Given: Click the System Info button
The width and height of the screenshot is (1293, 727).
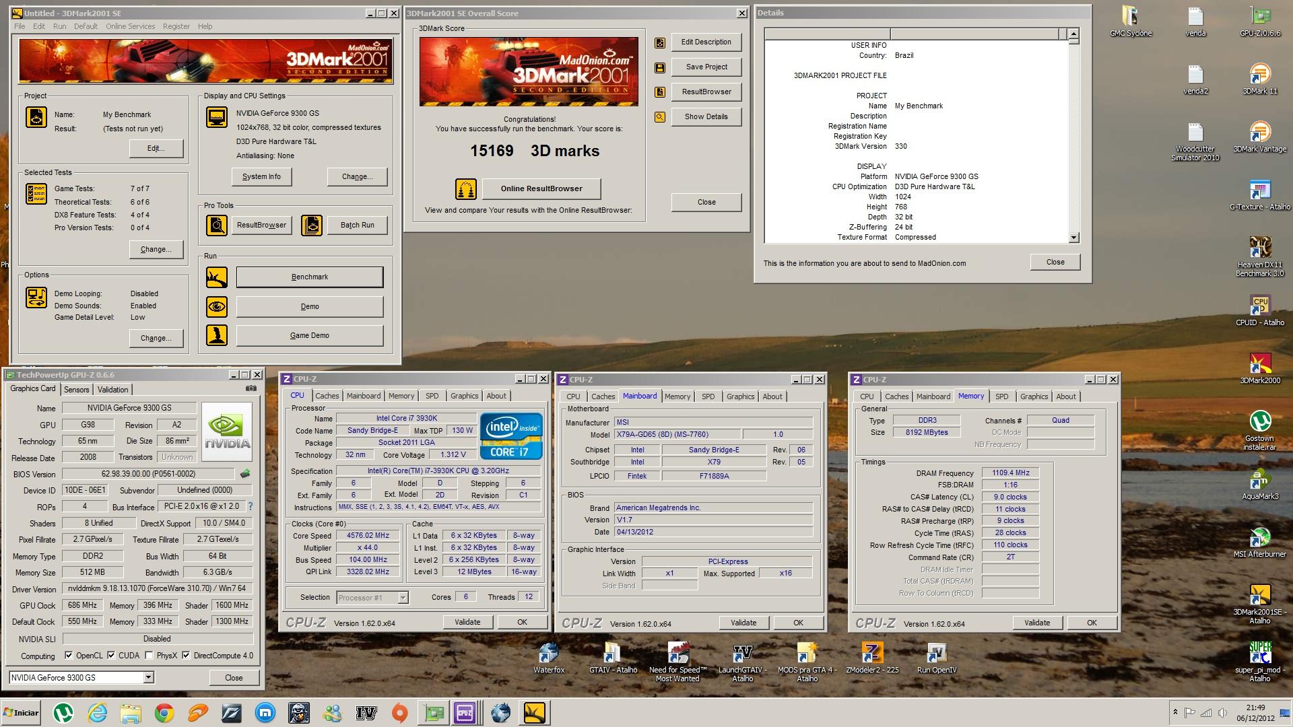Looking at the screenshot, I should click(x=261, y=177).
